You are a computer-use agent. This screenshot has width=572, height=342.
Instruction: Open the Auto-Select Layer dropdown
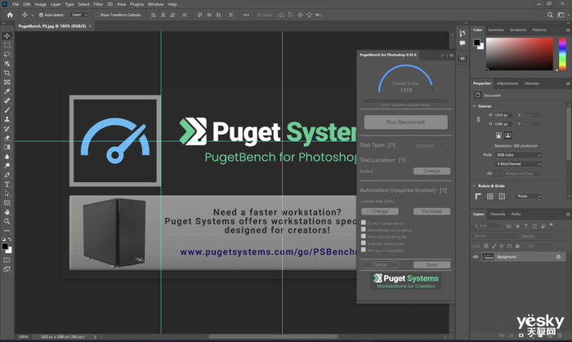tap(78, 15)
